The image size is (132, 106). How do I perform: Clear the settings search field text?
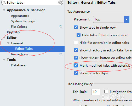click(x=60, y=2)
